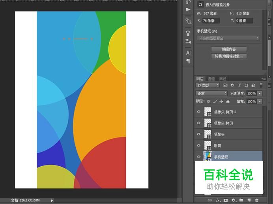Image resolution: width=273 pixels, height=204 pixels.
Task: Select the 手机壁纸 layer name
Action: 221,157
